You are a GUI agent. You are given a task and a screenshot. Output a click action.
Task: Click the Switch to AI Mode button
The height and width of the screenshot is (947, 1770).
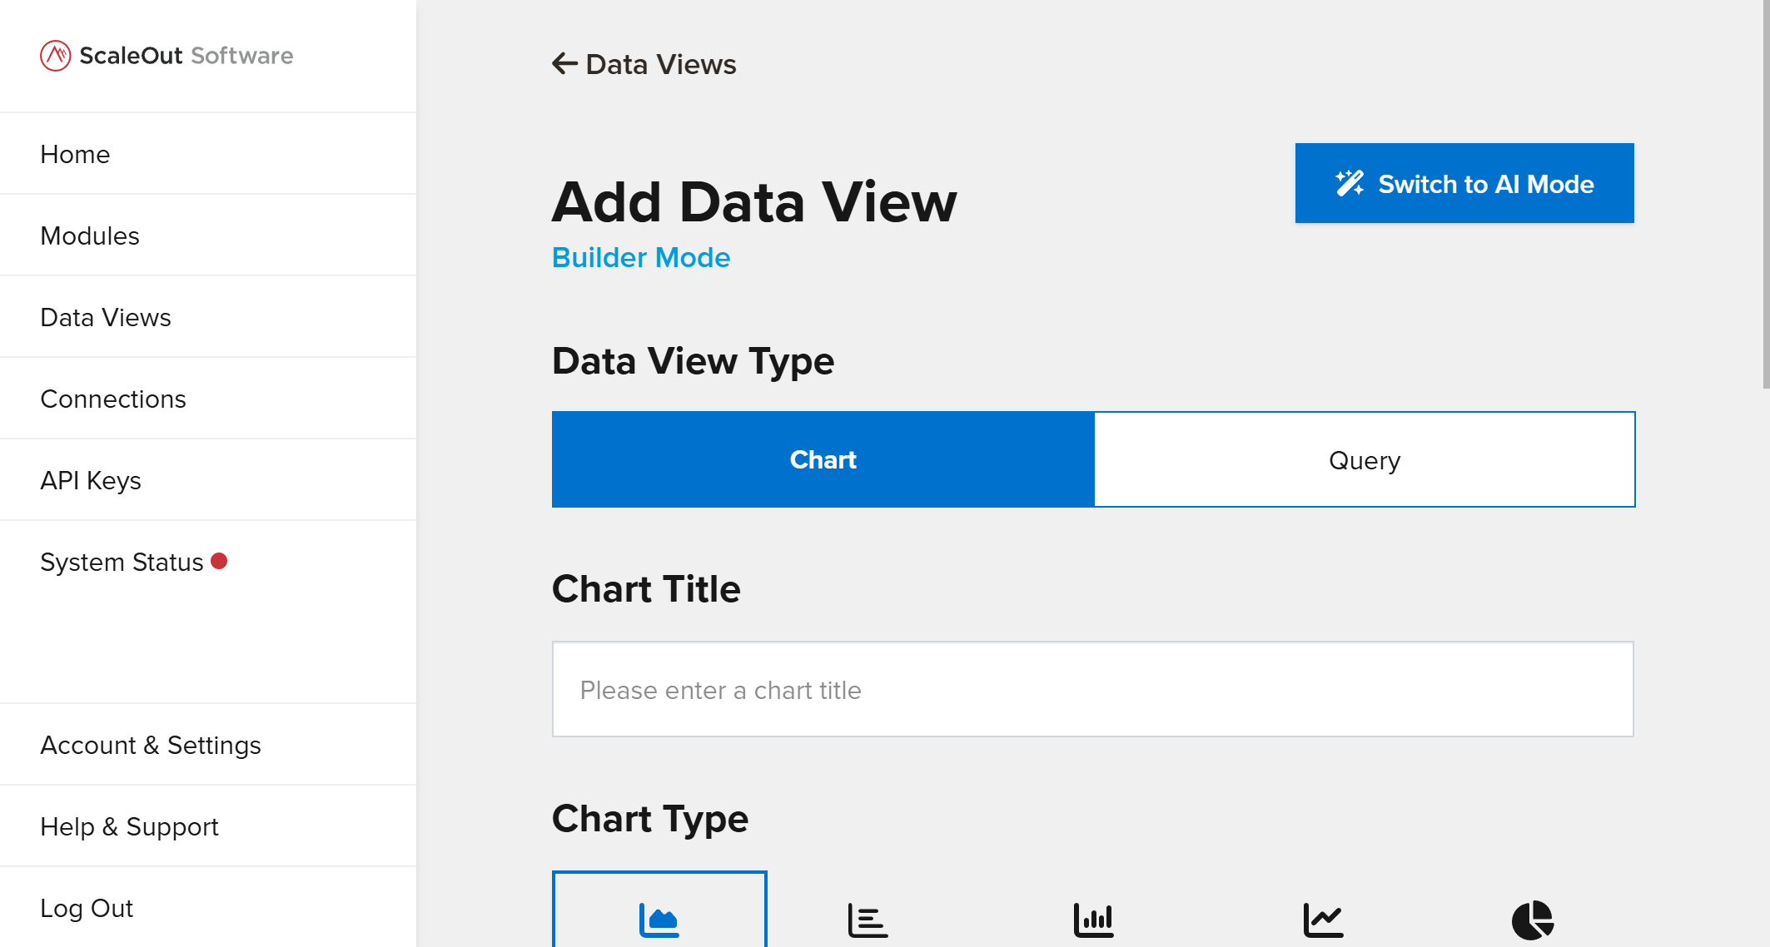(x=1464, y=183)
